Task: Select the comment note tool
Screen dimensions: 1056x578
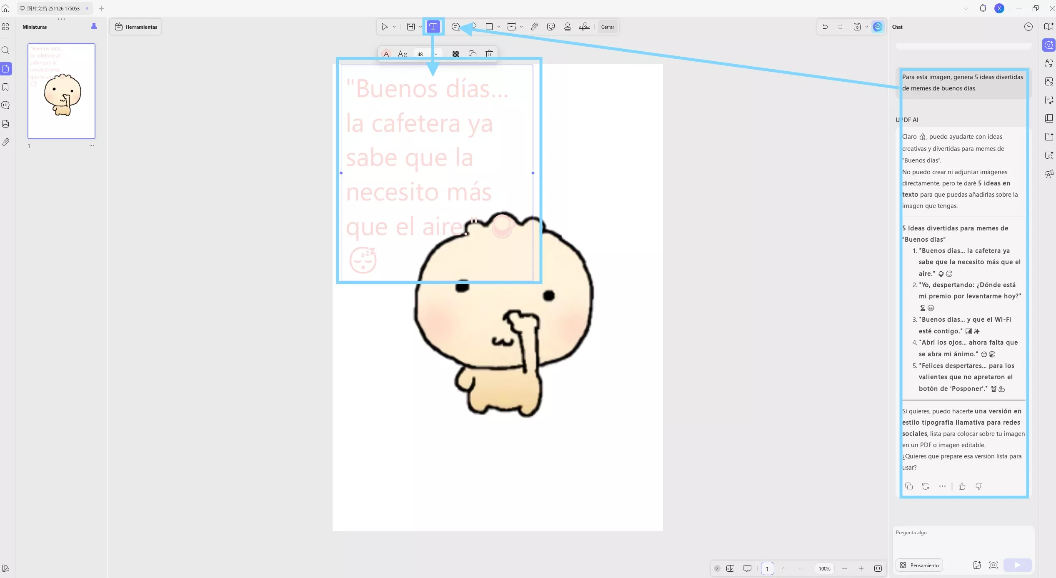Action: tap(455, 27)
